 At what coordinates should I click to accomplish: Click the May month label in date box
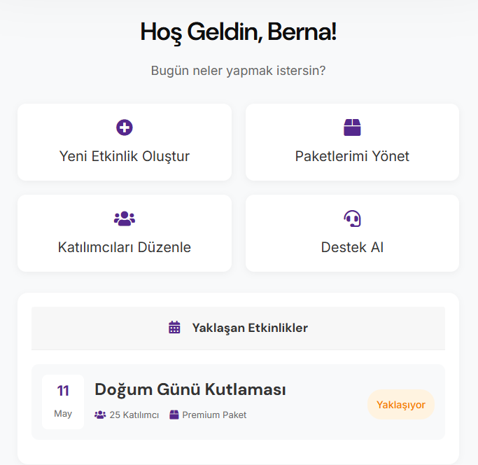click(x=63, y=413)
